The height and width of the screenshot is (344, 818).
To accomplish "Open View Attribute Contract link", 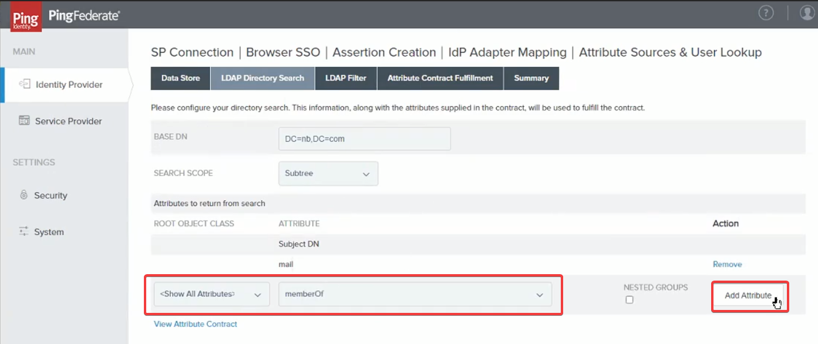I will coord(196,323).
